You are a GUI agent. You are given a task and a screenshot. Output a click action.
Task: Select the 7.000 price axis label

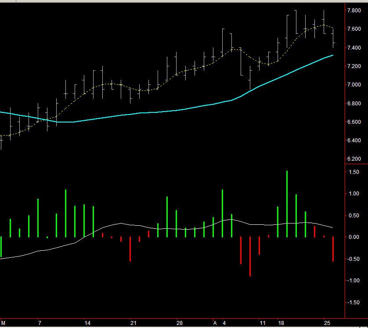coord(354,85)
